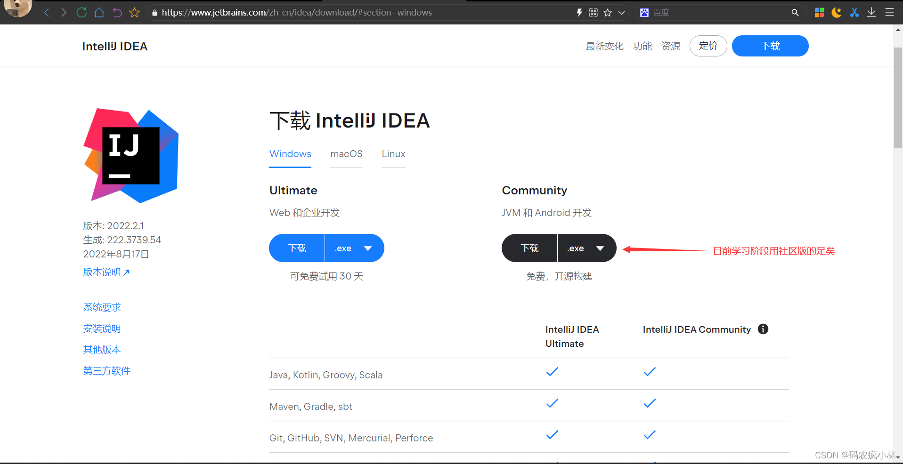The image size is (903, 464).
Task: Open the Ultimate .exe format dropdown
Action: pos(354,248)
